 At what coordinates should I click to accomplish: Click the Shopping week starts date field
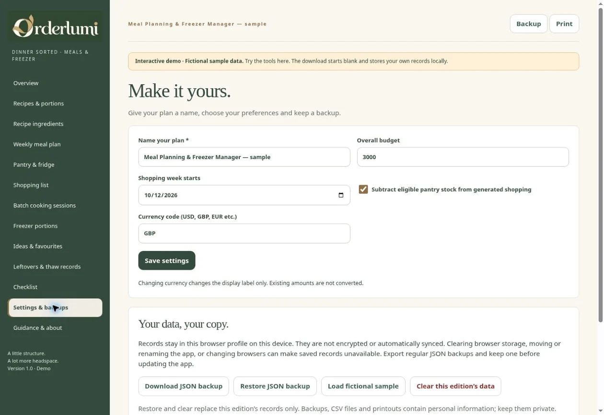(x=244, y=195)
